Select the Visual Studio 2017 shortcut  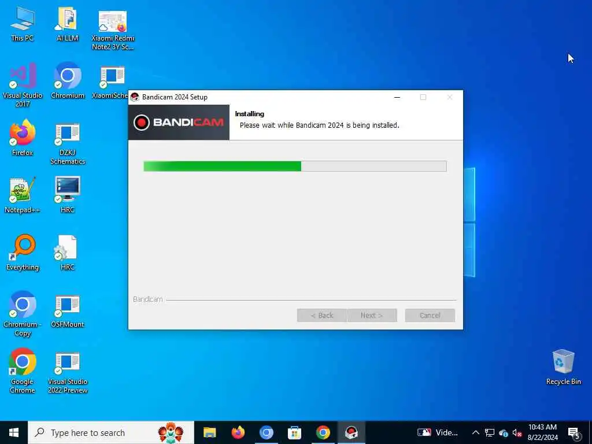[x=23, y=86]
